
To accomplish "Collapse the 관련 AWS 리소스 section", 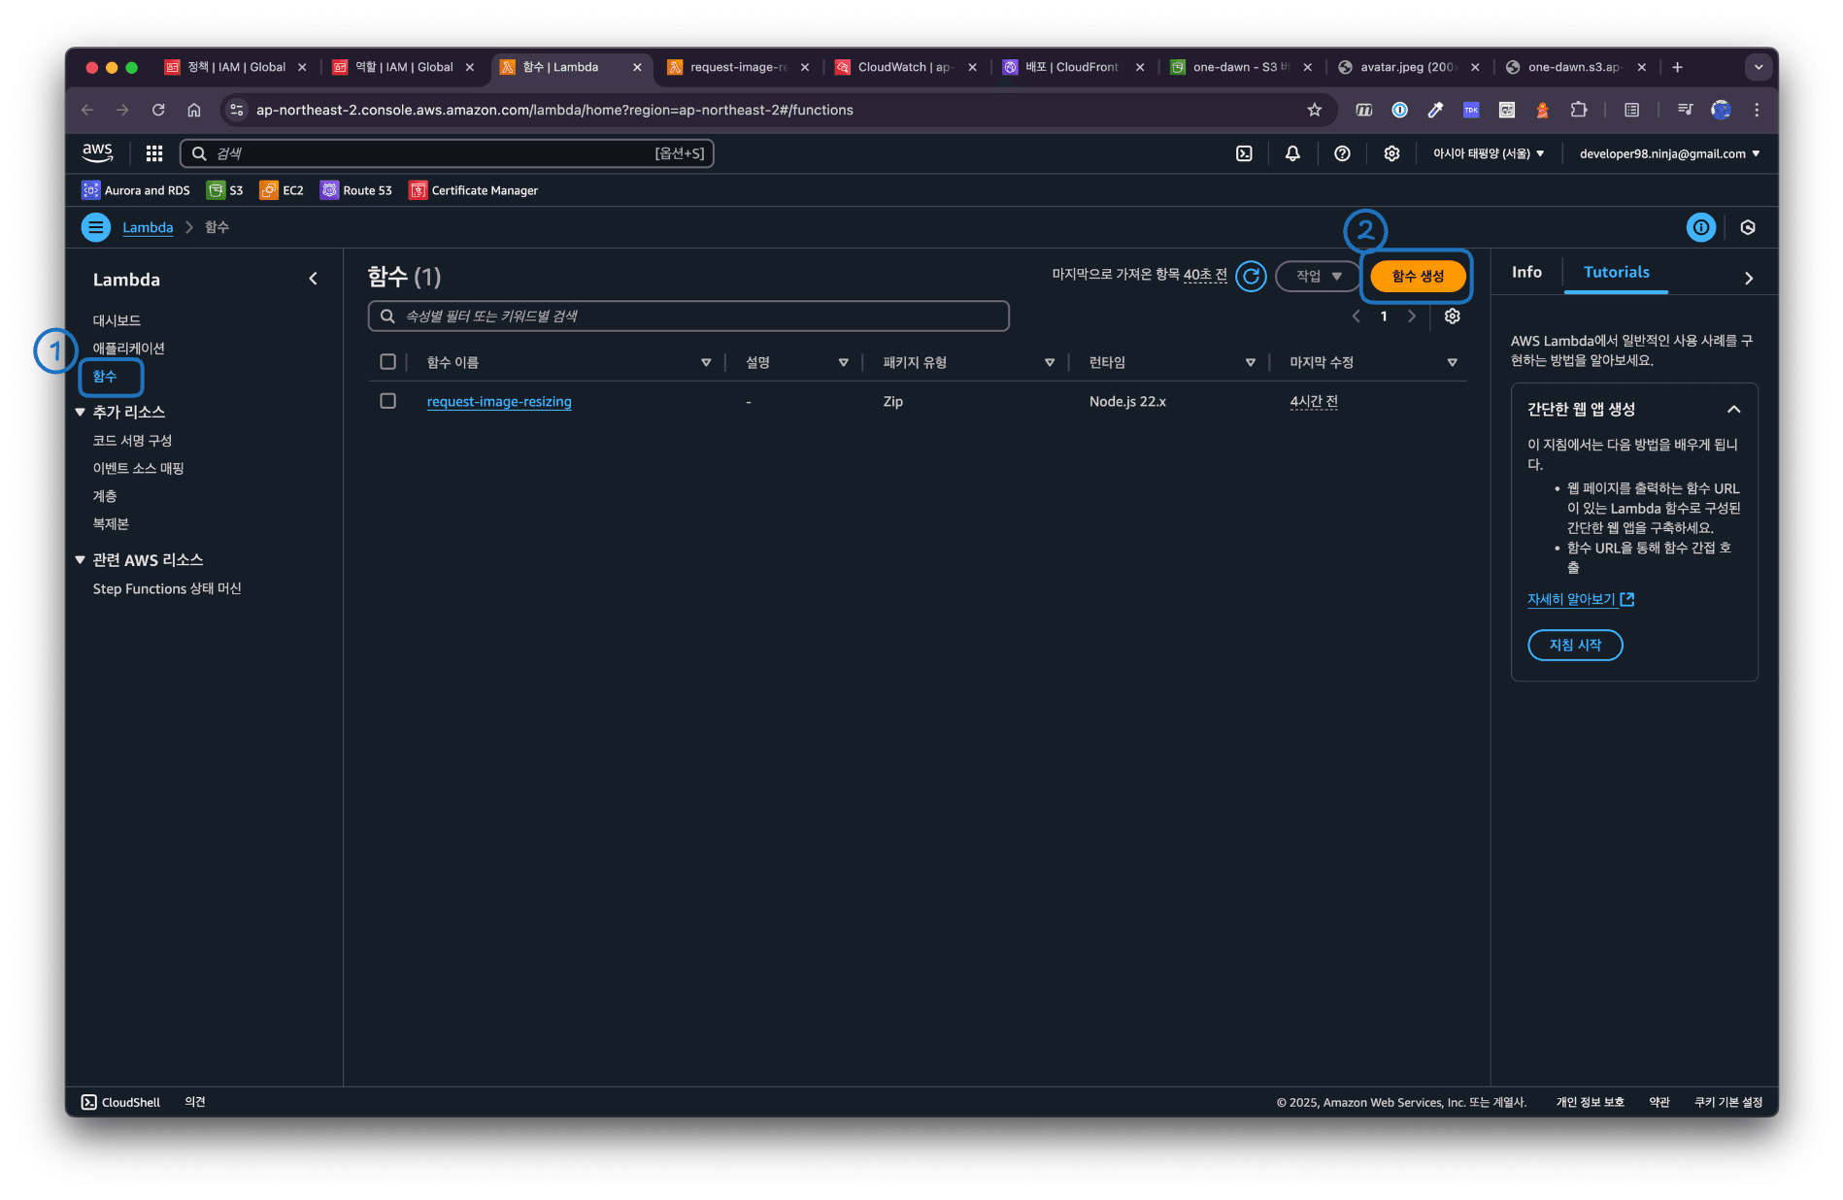I will point(81,559).
